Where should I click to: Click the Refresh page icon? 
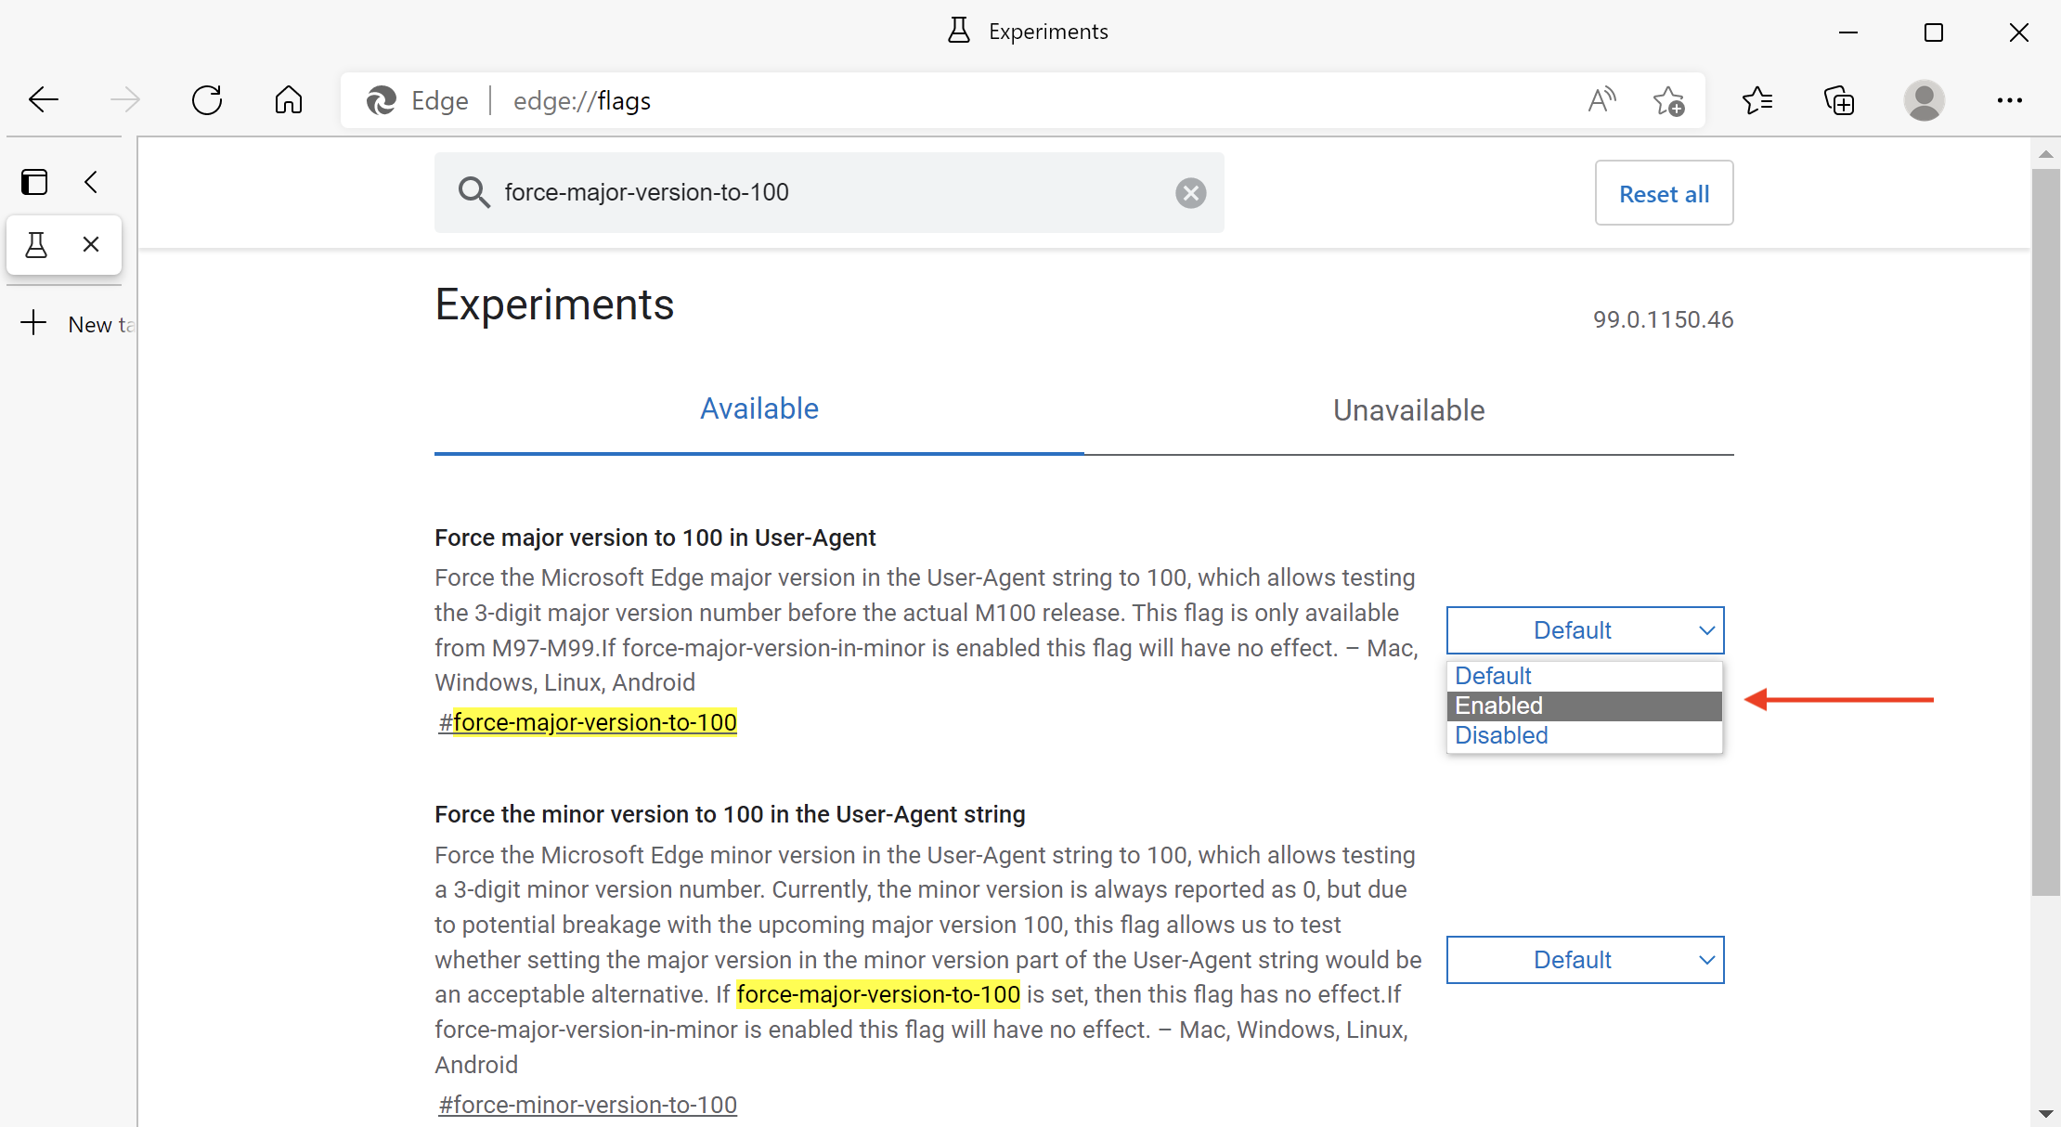pos(207,100)
